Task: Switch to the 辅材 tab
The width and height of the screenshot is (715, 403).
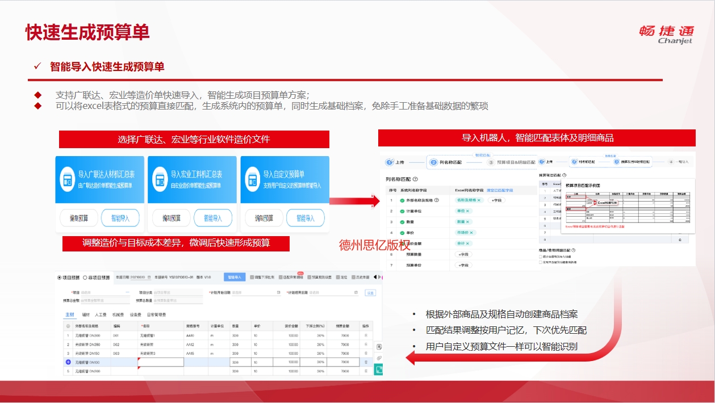Action: pyautogui.click(x=86, y=314)
